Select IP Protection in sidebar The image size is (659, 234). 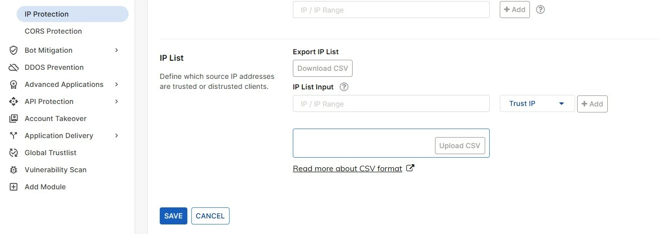[x=72, y=14]
